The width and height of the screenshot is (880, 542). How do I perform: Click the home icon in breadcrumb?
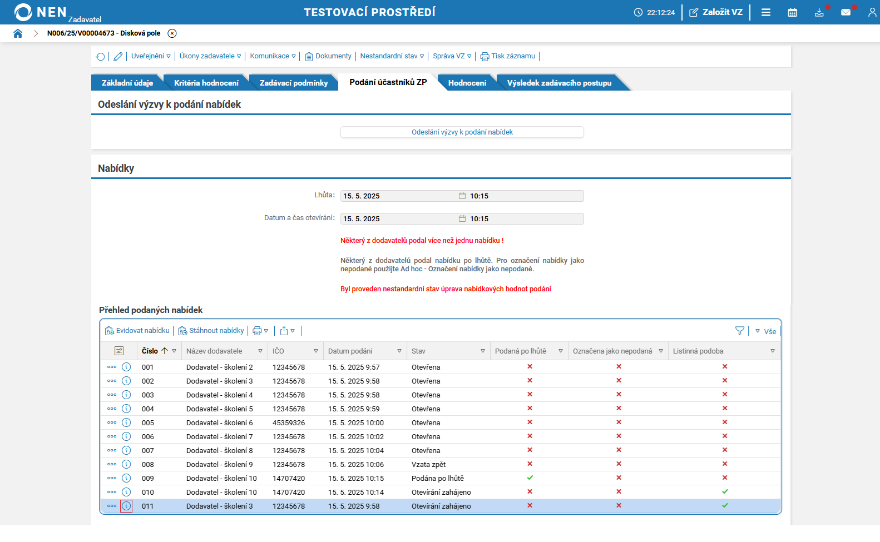point(18,33)
